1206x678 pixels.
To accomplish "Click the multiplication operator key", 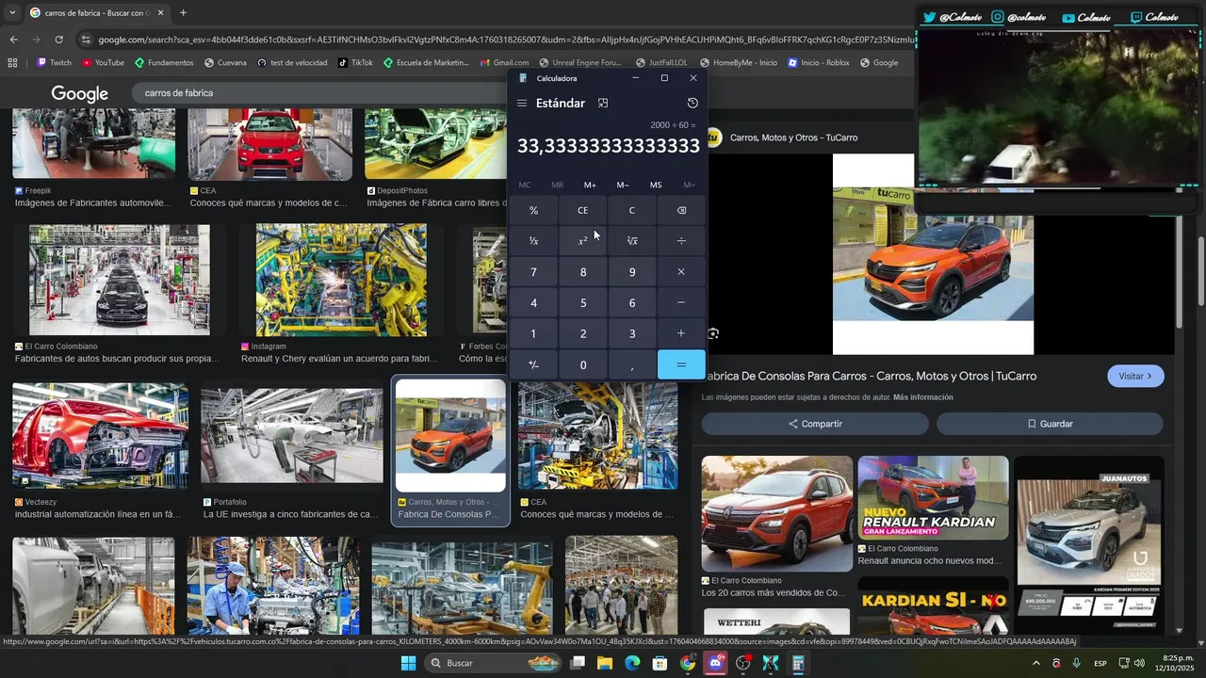I will (681, 272).
